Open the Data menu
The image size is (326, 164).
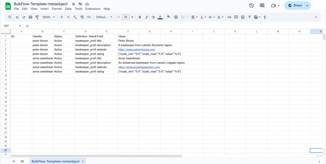[68, 9]
